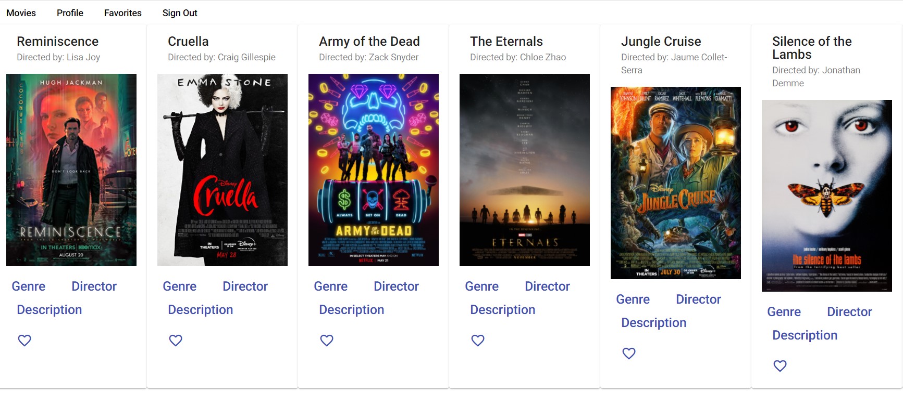
Task: Expand the Description for Jungle Cruise
Action: (653, 322)
